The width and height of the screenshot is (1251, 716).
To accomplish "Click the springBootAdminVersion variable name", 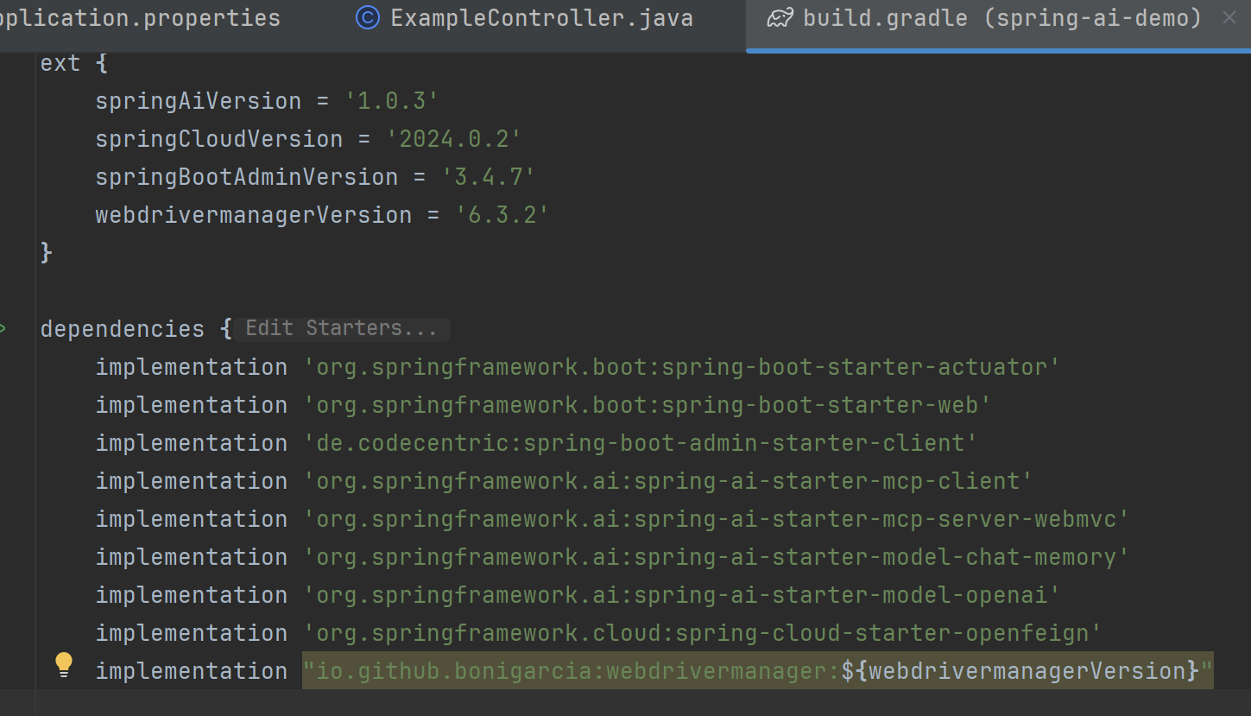I will click(x=246, y=177).
